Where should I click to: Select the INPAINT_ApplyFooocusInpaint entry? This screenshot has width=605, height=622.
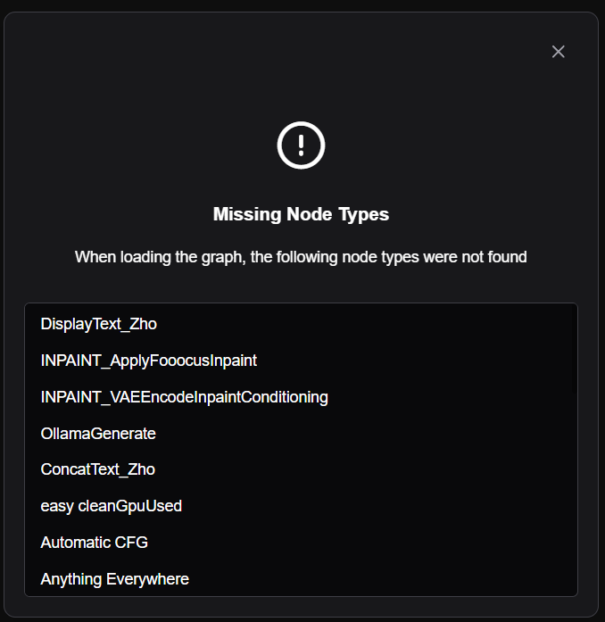tap(149, 361)
